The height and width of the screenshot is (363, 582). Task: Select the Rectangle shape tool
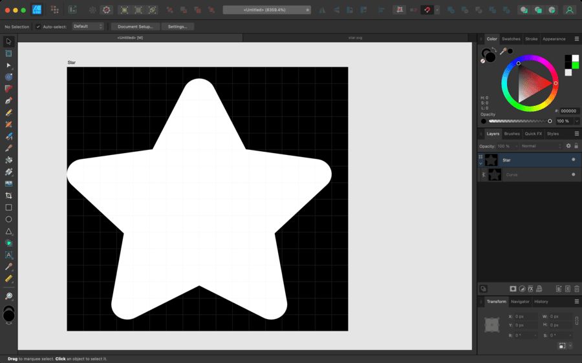(8, 207)
